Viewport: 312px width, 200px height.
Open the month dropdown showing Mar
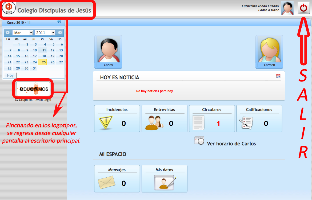pos(22,32)
